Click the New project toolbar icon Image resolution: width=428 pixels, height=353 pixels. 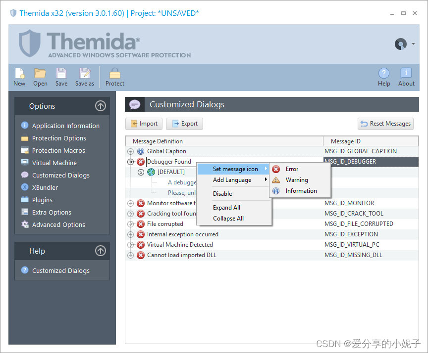[19, 77]
